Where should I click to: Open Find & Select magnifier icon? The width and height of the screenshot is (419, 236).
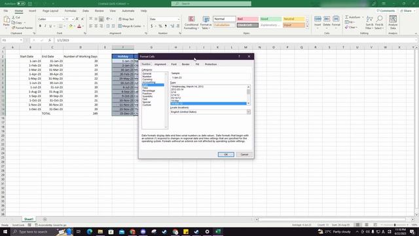click(x=379, y=19)
